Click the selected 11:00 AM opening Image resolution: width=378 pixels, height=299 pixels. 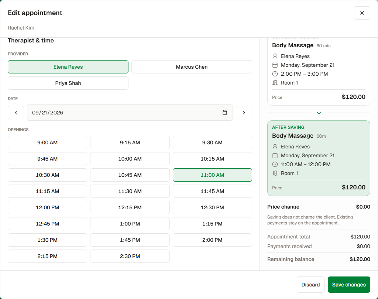coord(212,175)
